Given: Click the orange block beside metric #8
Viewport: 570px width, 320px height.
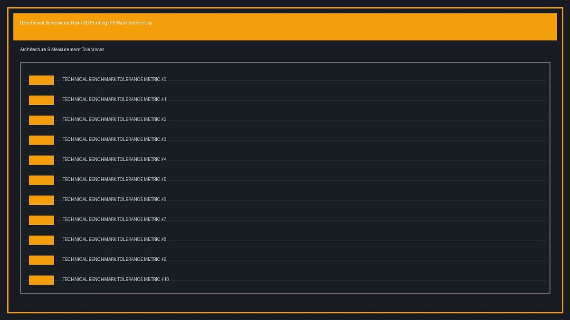Looking at the screenshot, I should click(x=41, y=240).
